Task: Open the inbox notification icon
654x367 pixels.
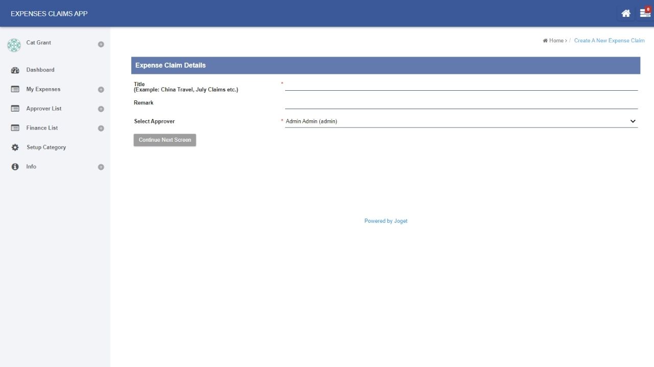Action: (645, 13)
